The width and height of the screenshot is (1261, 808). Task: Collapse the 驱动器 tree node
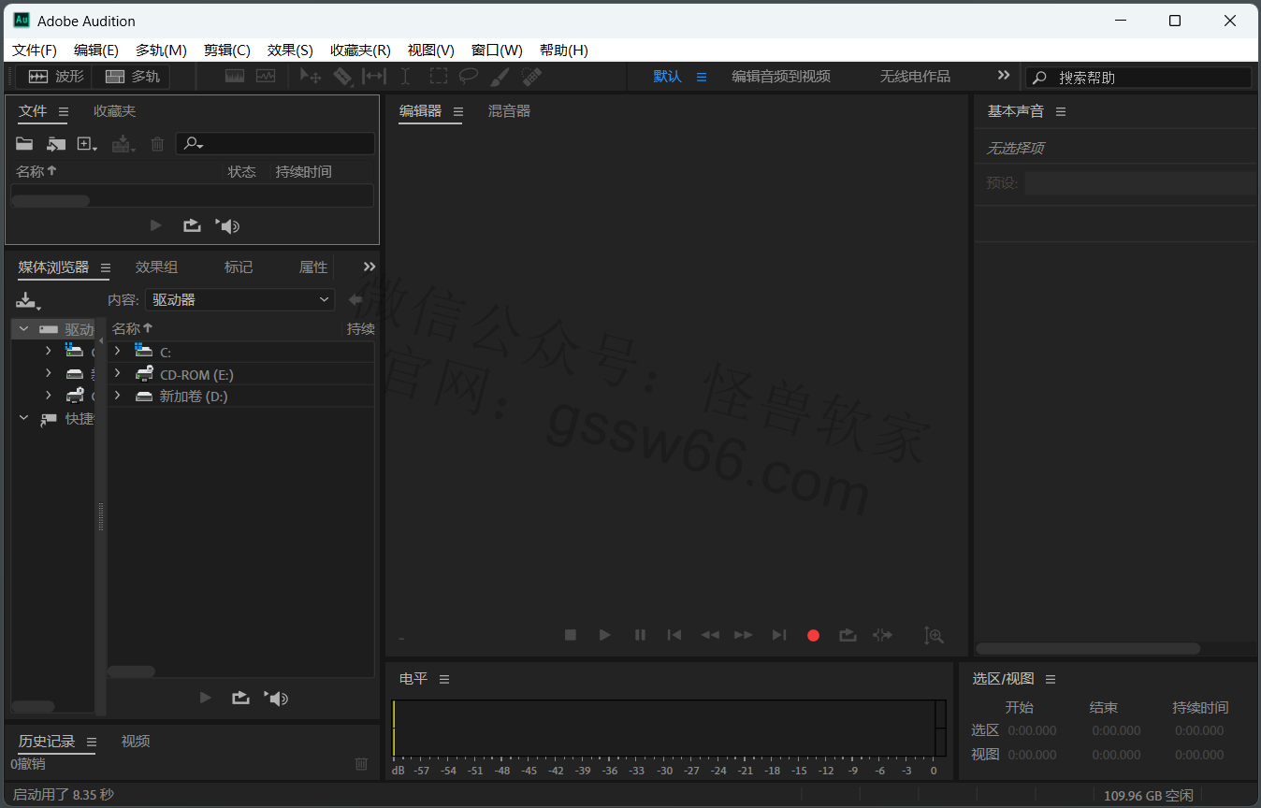click(x=23, y=329)
